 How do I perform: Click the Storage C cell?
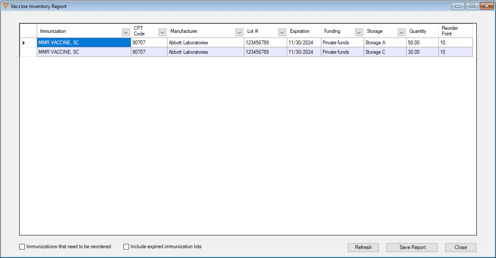(385, 52)
